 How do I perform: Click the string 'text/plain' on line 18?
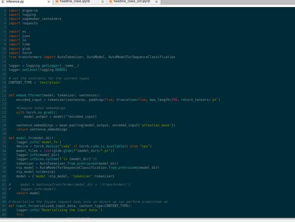50,82
